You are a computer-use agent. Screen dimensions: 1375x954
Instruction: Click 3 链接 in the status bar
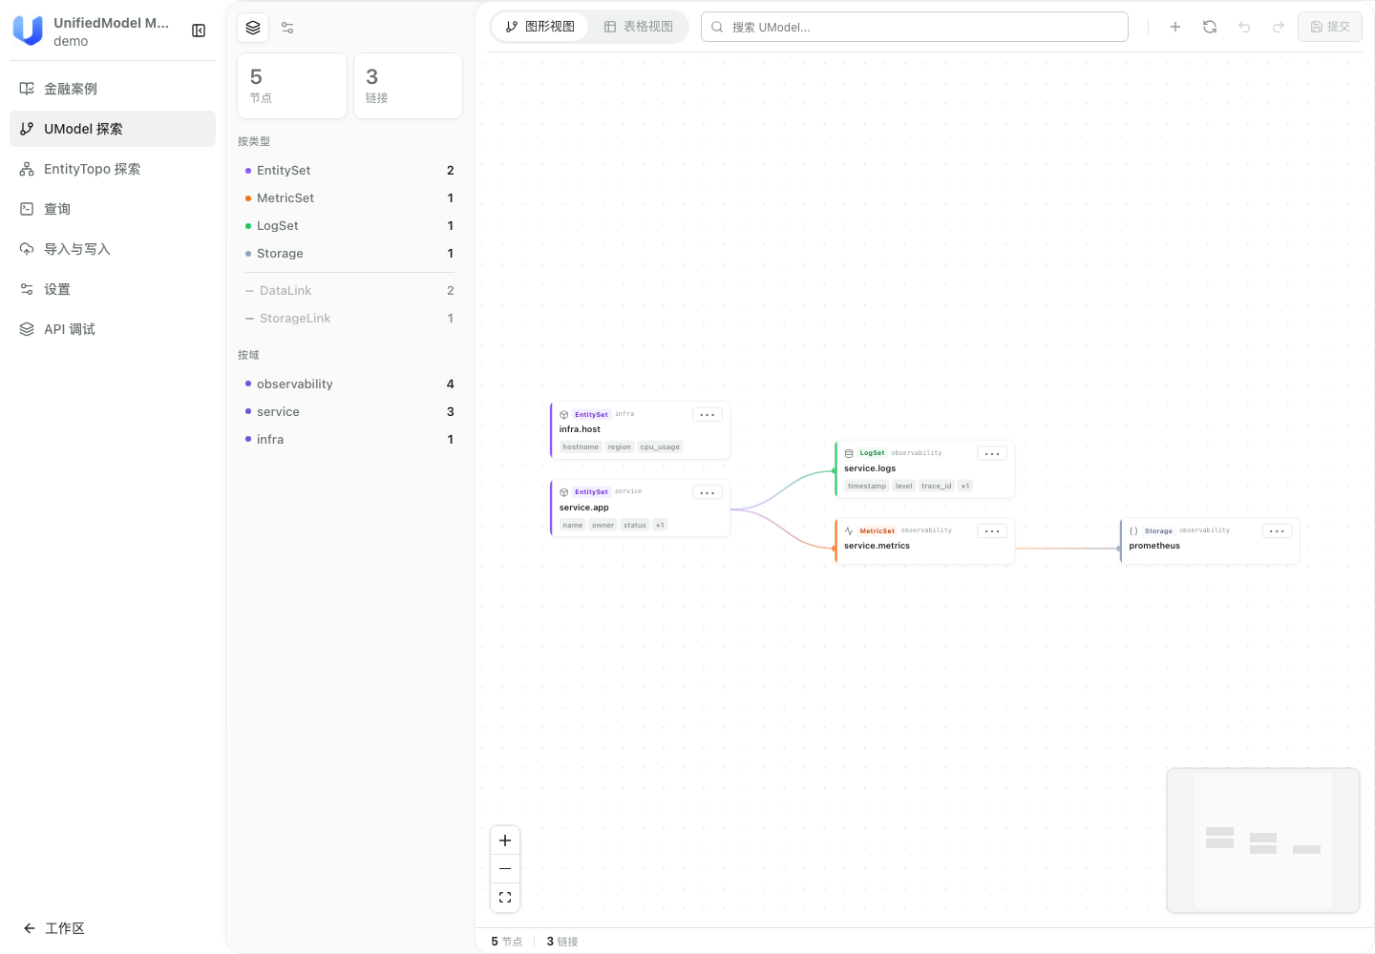[562, 942]
